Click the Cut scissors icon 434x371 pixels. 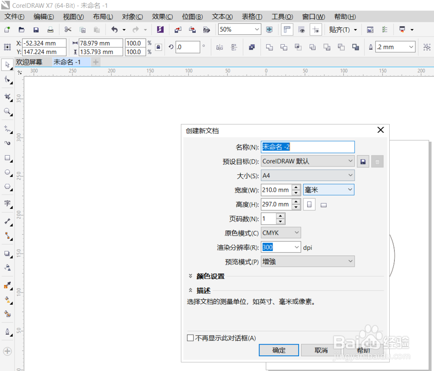[x=68, y=29]
